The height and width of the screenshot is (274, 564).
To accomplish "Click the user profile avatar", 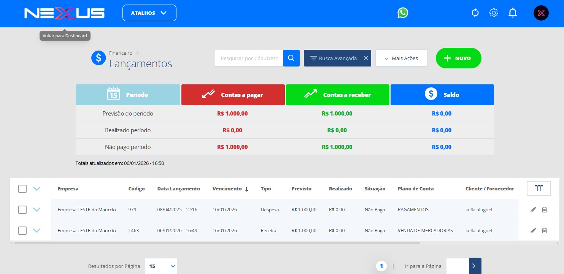I will [x=541, y=13].
